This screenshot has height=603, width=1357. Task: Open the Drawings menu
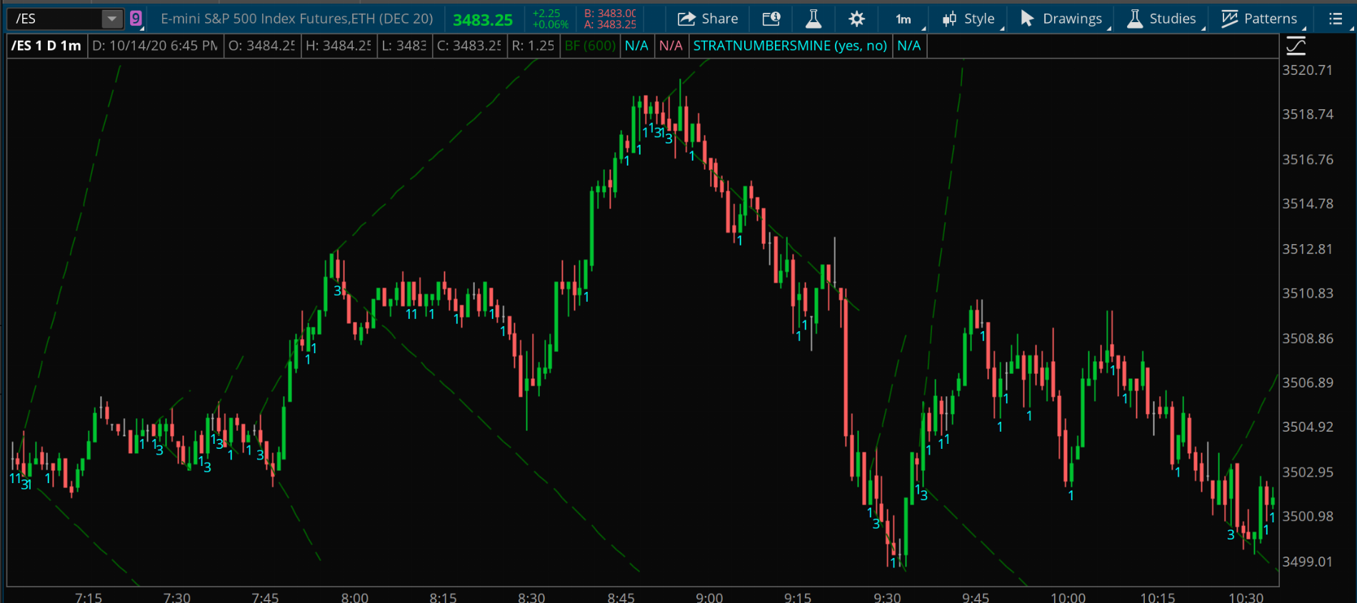tap(1061, 19)
